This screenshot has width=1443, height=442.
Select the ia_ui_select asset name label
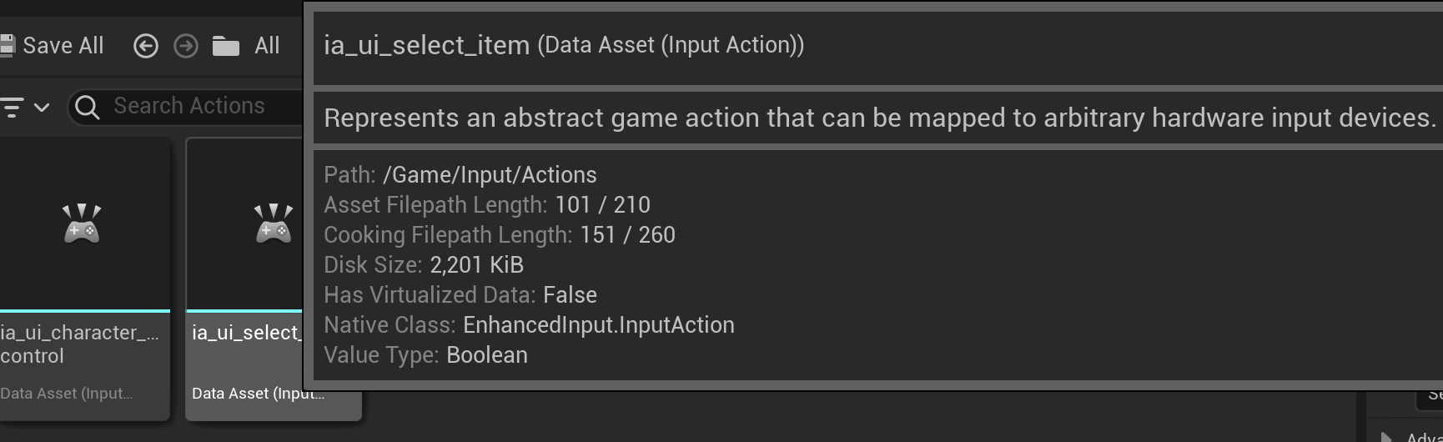tap(245, 333)
